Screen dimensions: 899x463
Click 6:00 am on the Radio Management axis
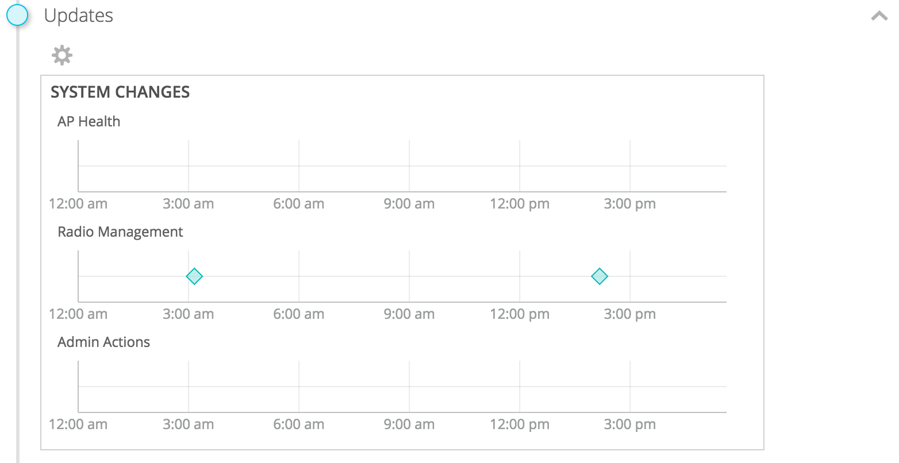tap(299, 314)
